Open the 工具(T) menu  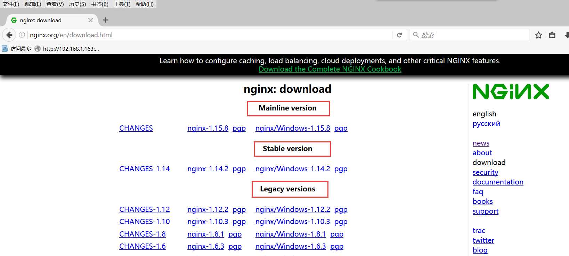[122, 4]
